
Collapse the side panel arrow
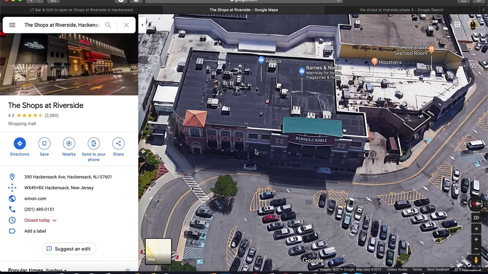coord(142,25)
